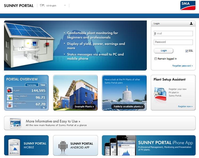Click the lb. unit label
This screenshot has height=158, width=199.
pyautogui.click(x=44, y=107)
